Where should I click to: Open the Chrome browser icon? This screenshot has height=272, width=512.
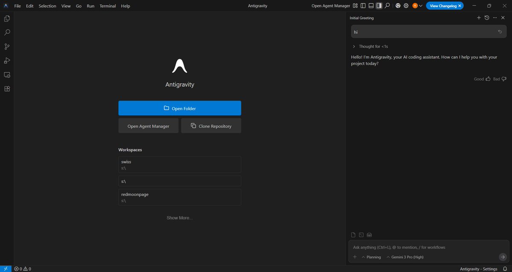coord(398,6)
